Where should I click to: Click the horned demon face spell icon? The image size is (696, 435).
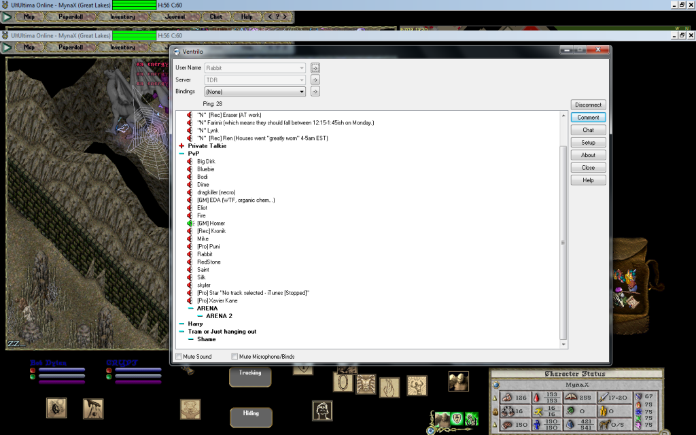tap(366, 385)
